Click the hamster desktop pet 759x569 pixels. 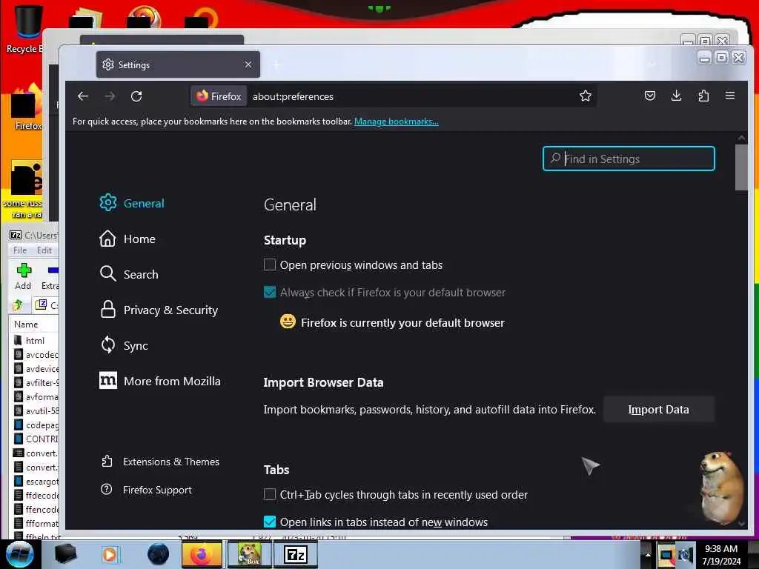coord(721,488)
